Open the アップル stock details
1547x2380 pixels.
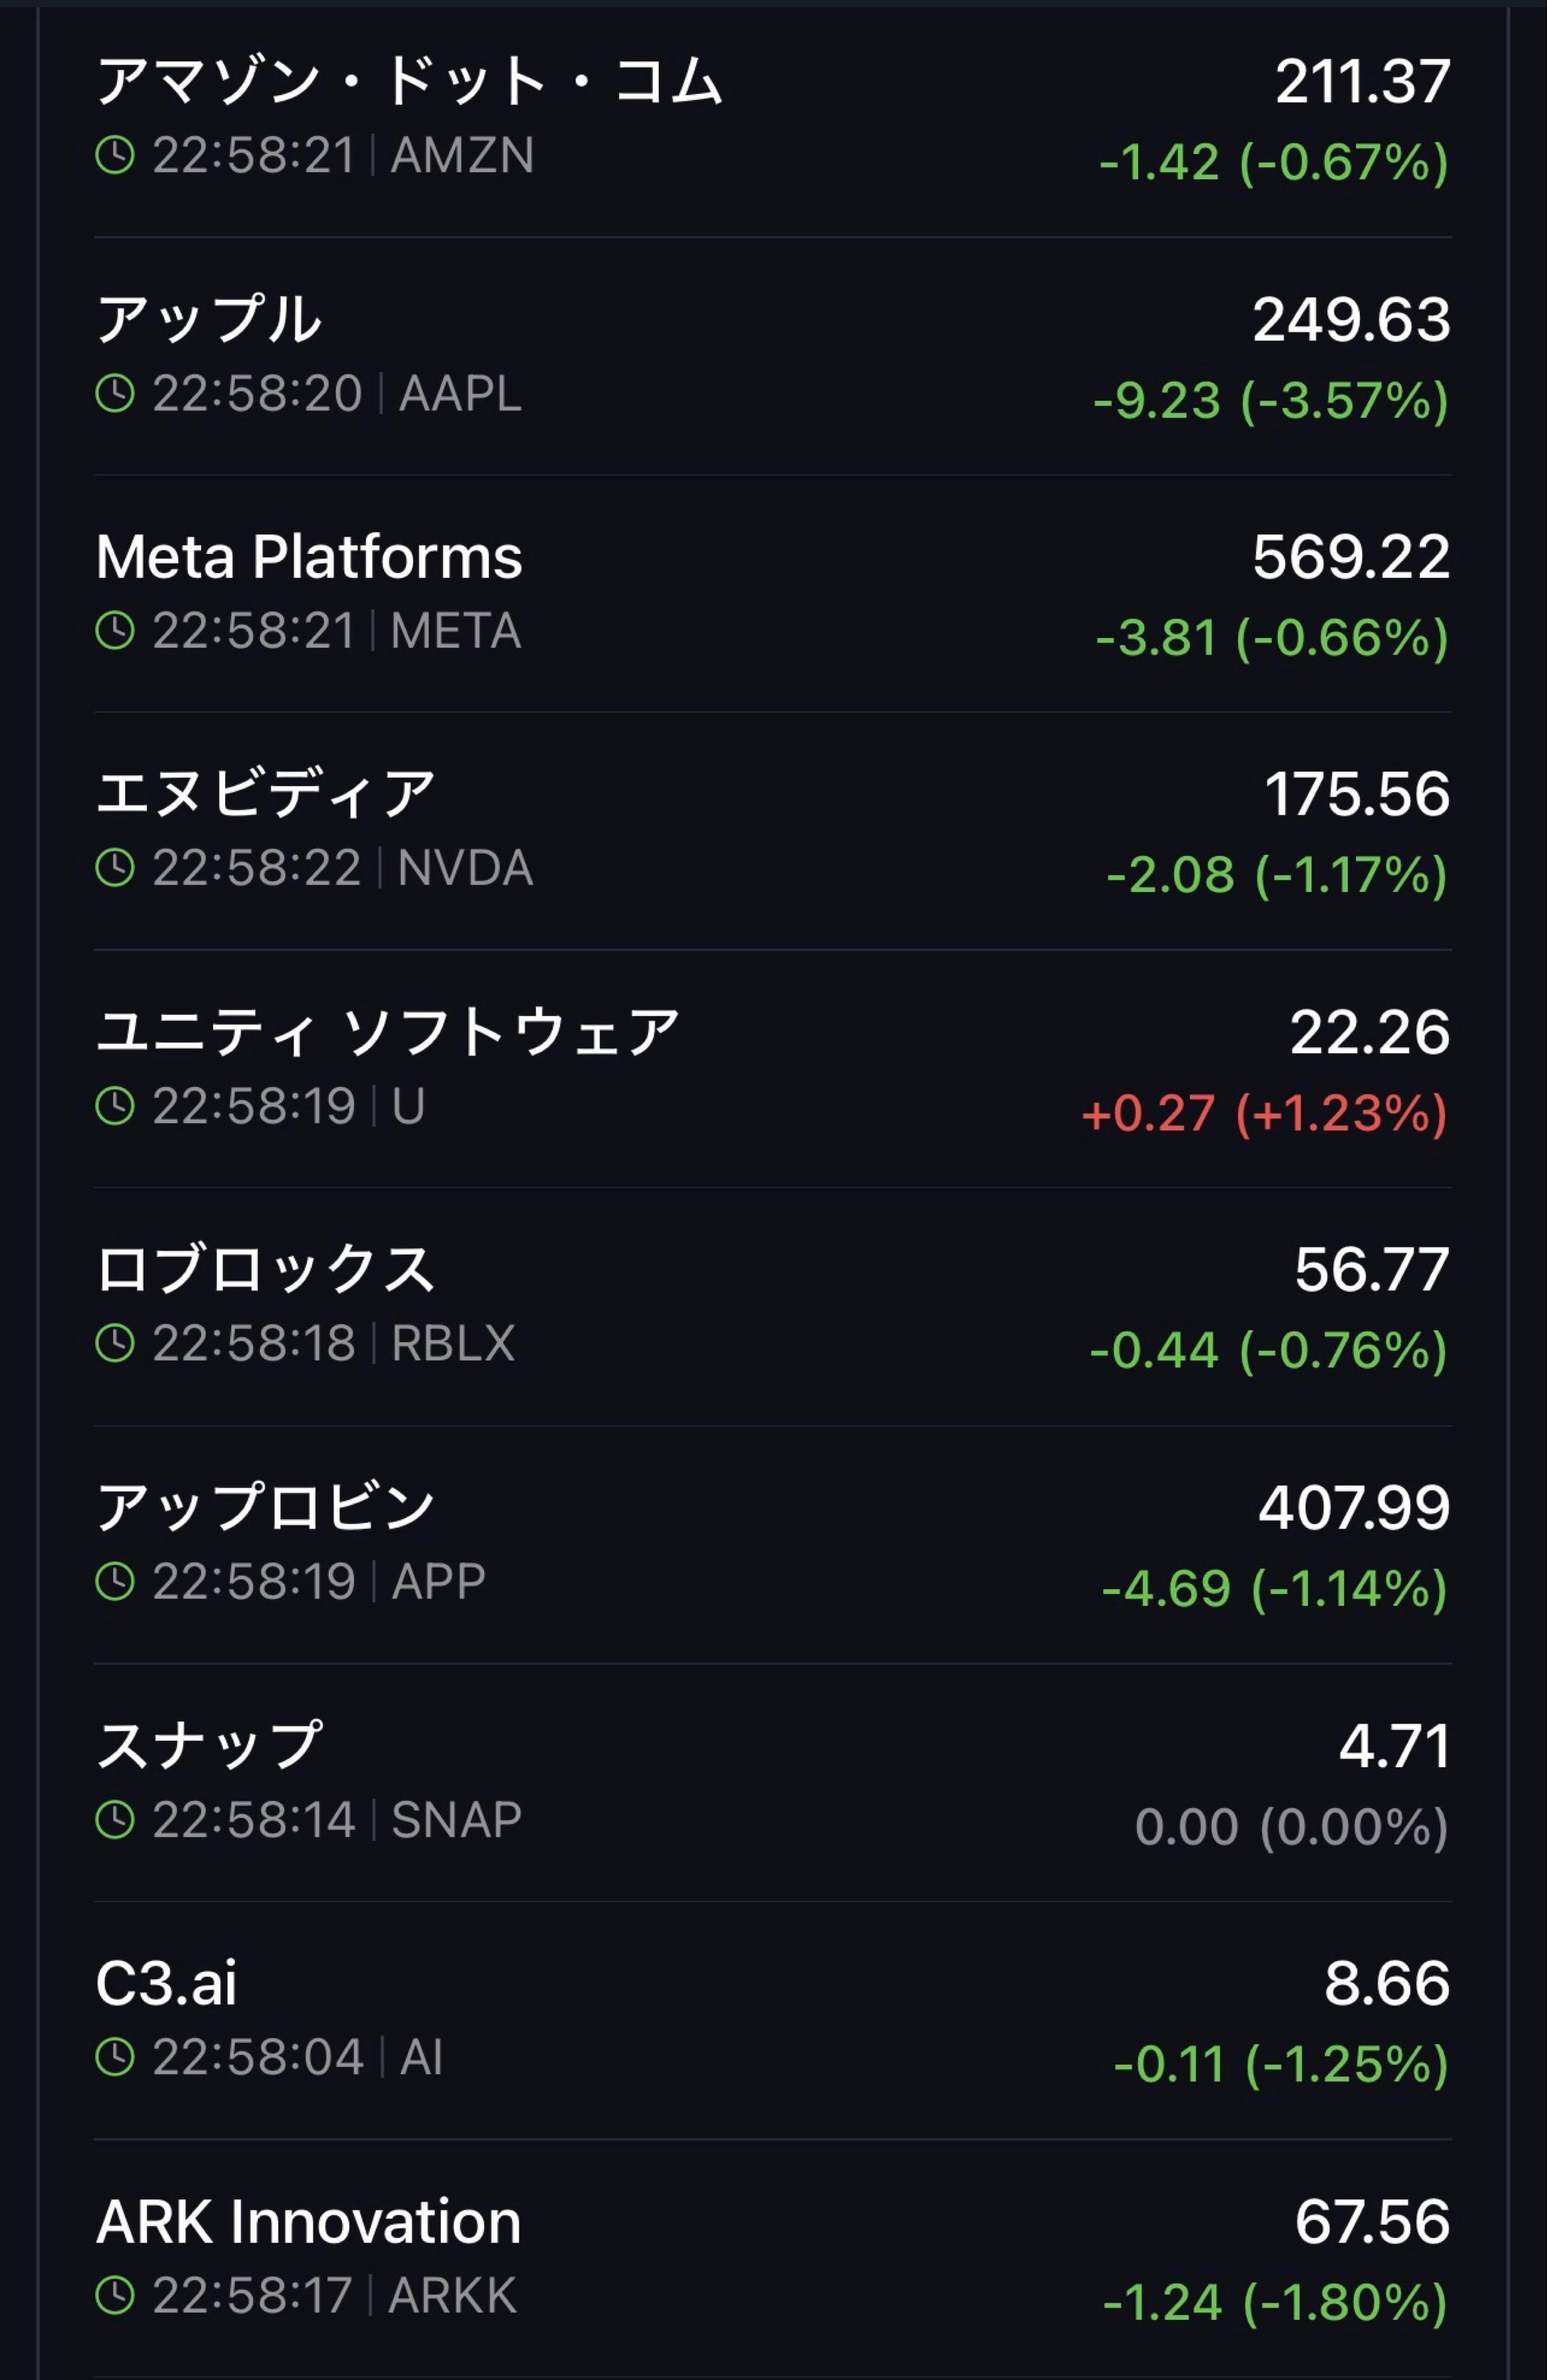(x=209, y=319)
